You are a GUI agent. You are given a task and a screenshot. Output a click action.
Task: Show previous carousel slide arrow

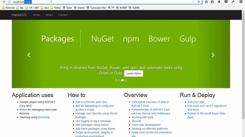click(29, 55)
